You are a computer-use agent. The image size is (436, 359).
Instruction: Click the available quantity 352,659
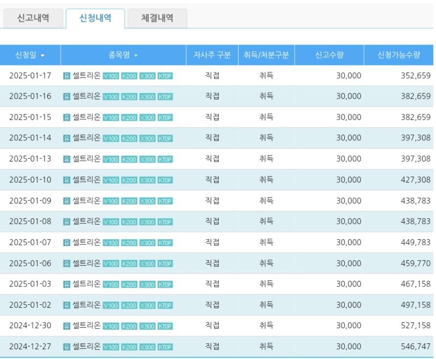click(416, 76)
